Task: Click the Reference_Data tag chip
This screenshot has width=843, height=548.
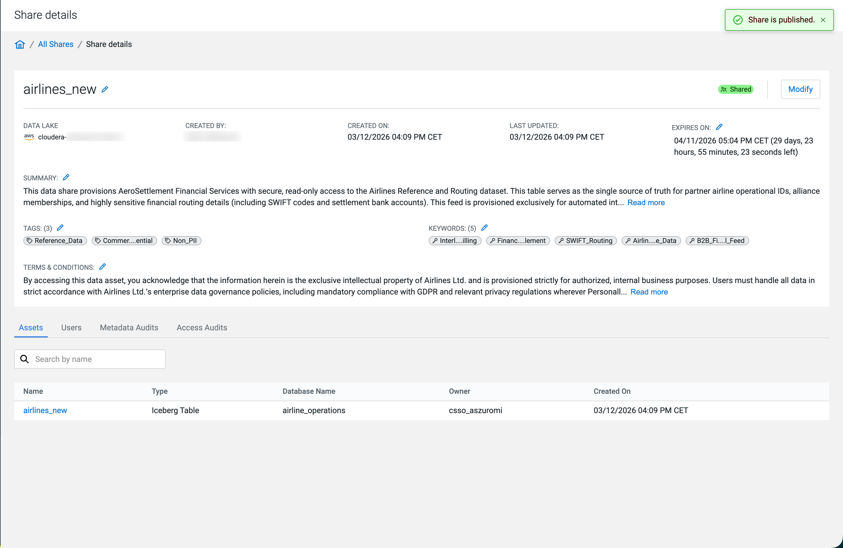Action: pyautogui.click(x=55, y=241)
